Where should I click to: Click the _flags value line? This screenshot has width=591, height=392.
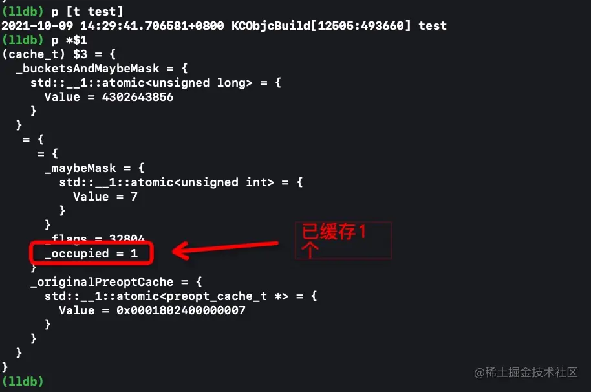click(94, 237)
